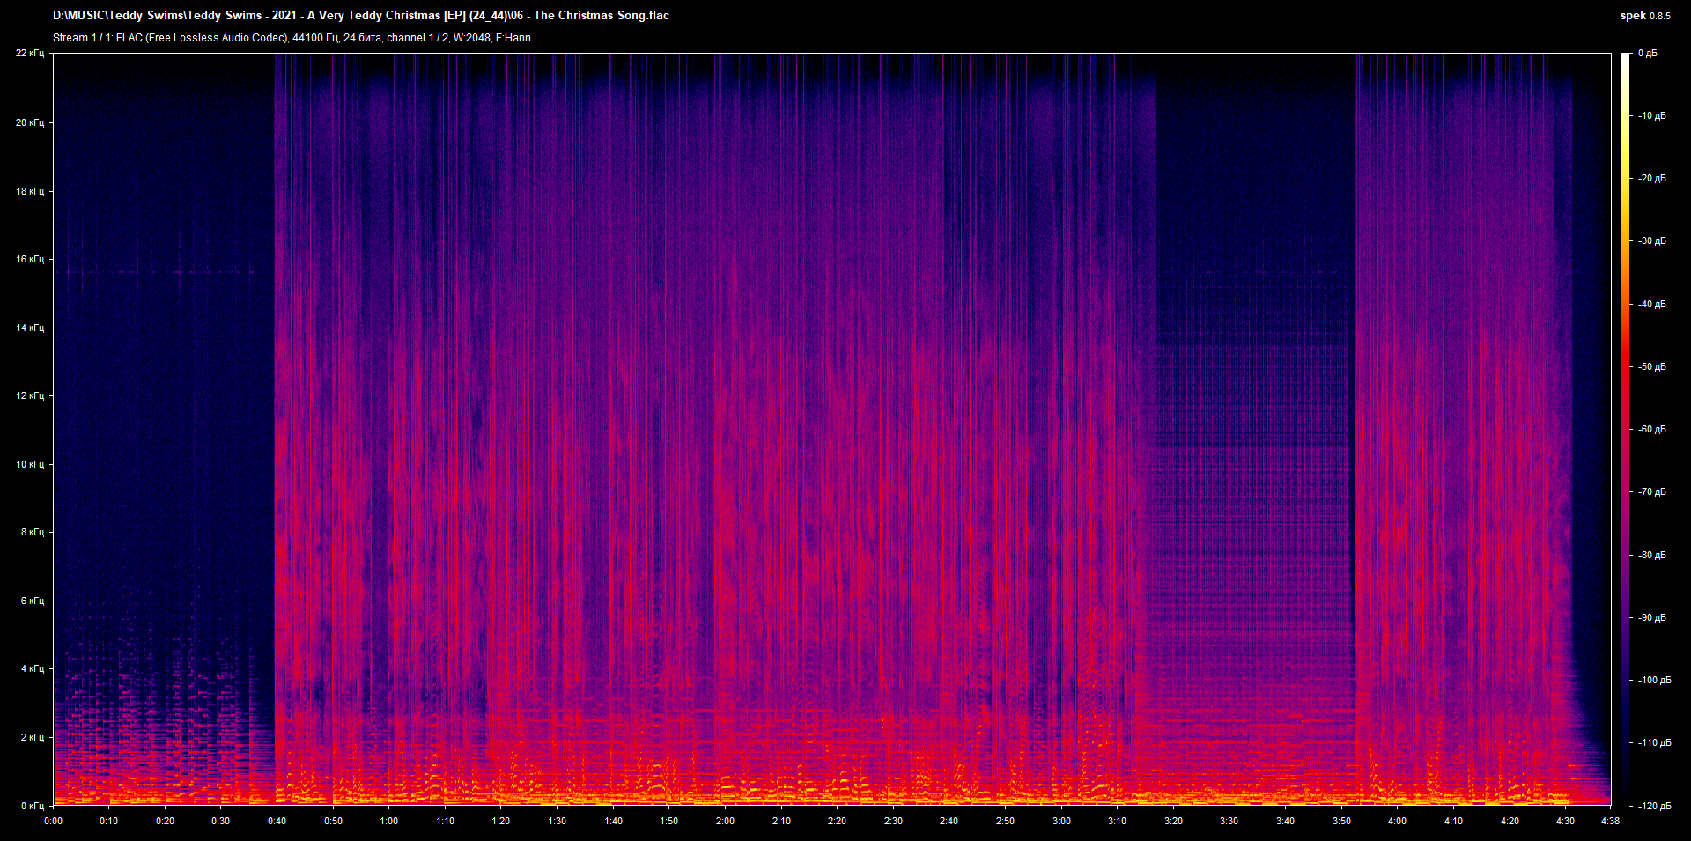Click the 'spek 0.8.5' version label

(x=1645, y=16)
